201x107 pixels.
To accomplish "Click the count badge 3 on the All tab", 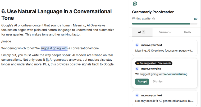I will tap(143, 32).
